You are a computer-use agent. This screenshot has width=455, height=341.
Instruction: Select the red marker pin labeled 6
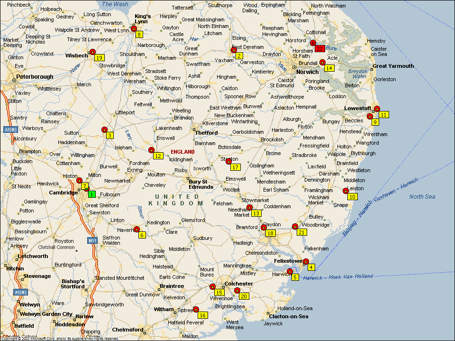(136, 229)
